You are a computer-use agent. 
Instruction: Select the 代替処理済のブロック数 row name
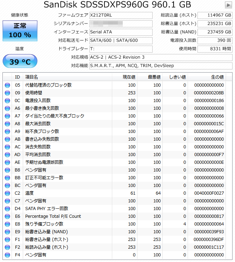(48, 85)
